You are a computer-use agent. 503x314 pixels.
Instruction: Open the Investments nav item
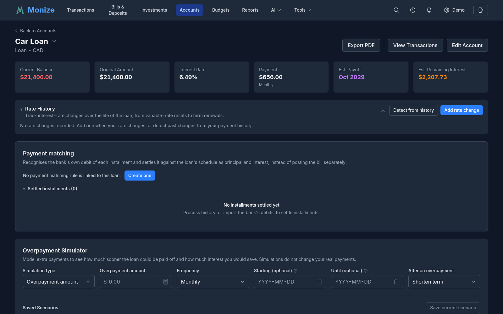(x=154, y=10)
